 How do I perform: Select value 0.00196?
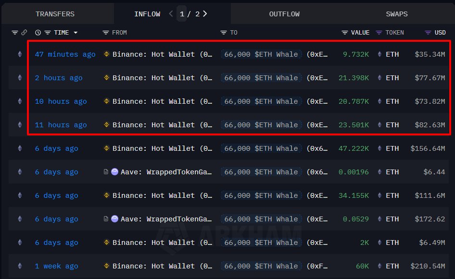(354, 172)
